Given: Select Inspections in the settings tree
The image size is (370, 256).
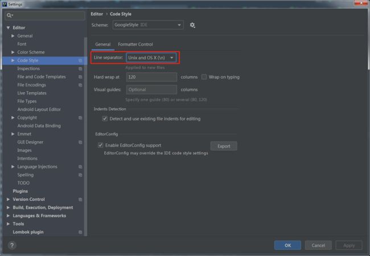Looking at the screenshot, I should 28,69.
